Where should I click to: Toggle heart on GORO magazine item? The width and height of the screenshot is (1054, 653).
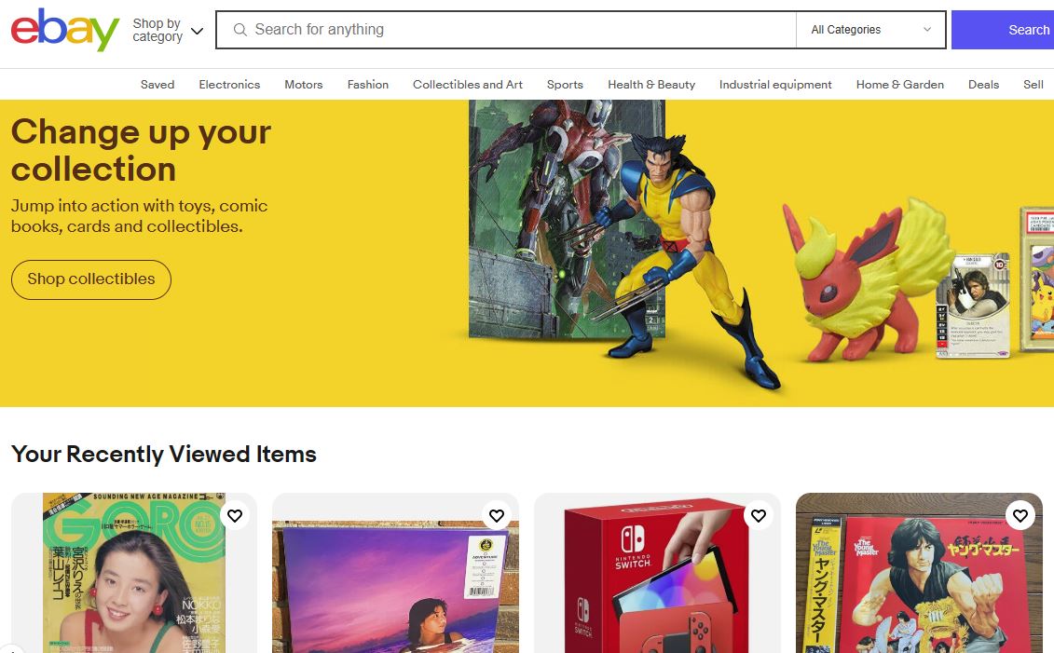pyautogui.click(x=235, y=515)
